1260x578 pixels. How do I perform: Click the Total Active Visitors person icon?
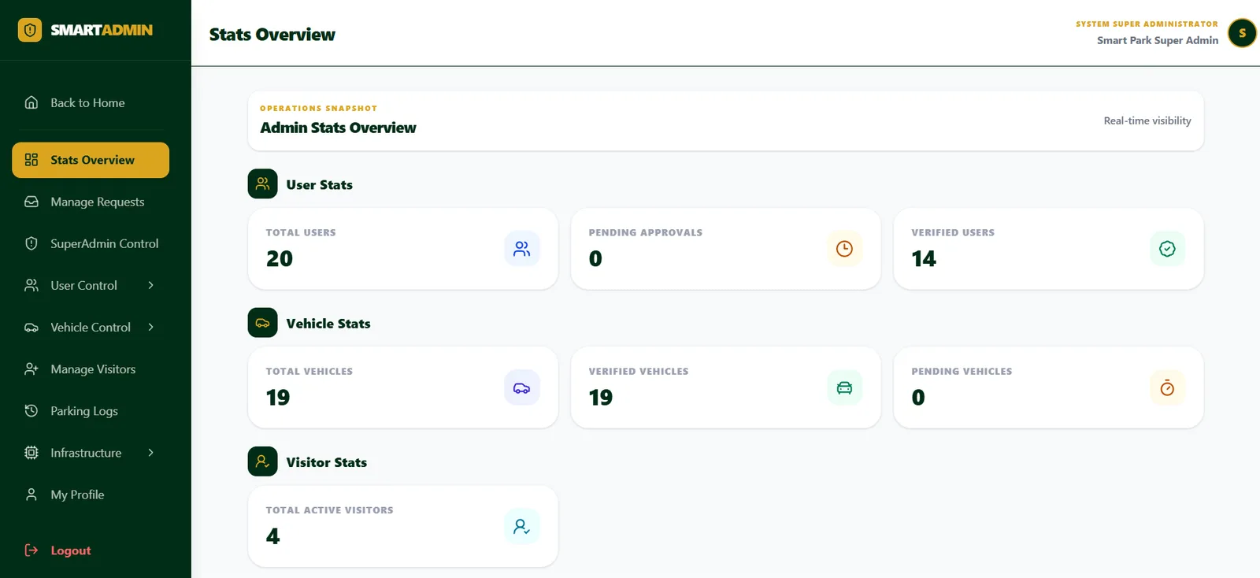(x=522, y=526)
